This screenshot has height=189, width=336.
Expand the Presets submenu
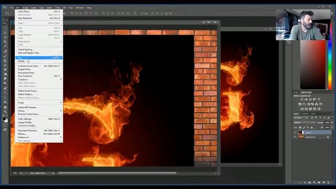[39, 111]
